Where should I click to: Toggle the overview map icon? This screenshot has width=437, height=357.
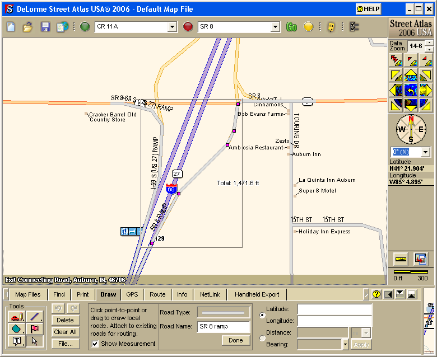[421, 259]
